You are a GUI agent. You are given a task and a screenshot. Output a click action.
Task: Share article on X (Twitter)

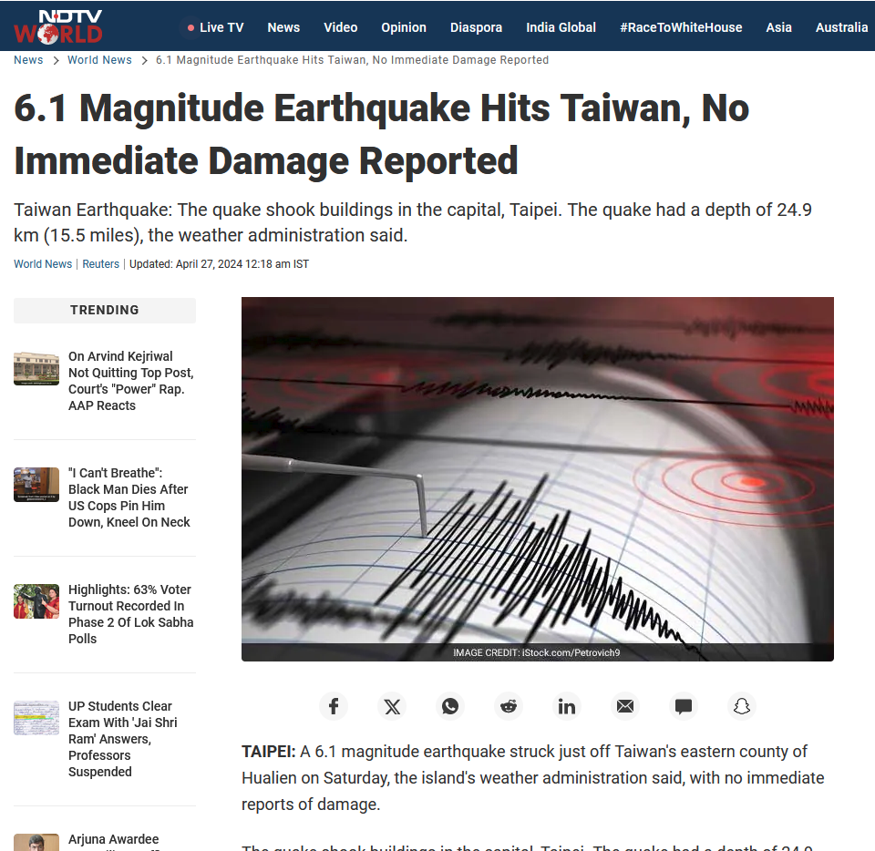click(392, 706)
